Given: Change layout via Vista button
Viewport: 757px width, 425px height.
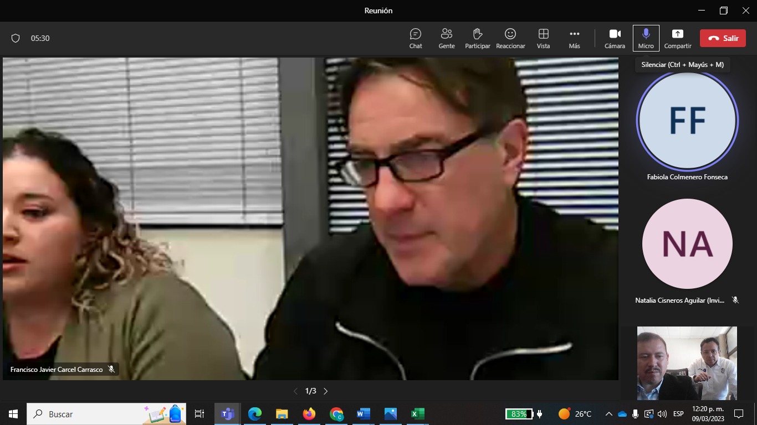Looking at the screenshot, I should [544, 38].
